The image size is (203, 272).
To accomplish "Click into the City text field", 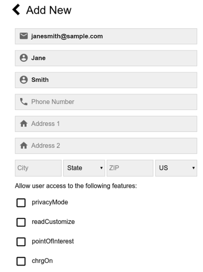I will click(38, 168).
